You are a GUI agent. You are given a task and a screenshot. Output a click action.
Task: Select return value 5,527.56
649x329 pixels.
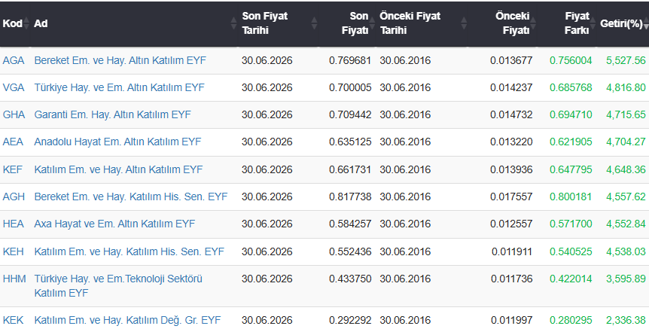coord(626,60)
